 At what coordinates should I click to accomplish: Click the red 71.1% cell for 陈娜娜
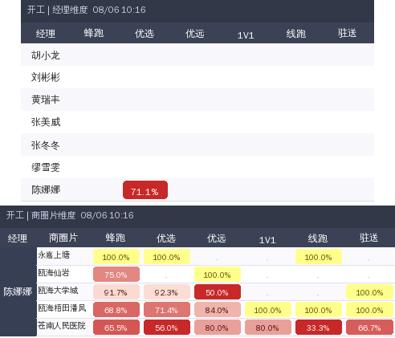145,190
